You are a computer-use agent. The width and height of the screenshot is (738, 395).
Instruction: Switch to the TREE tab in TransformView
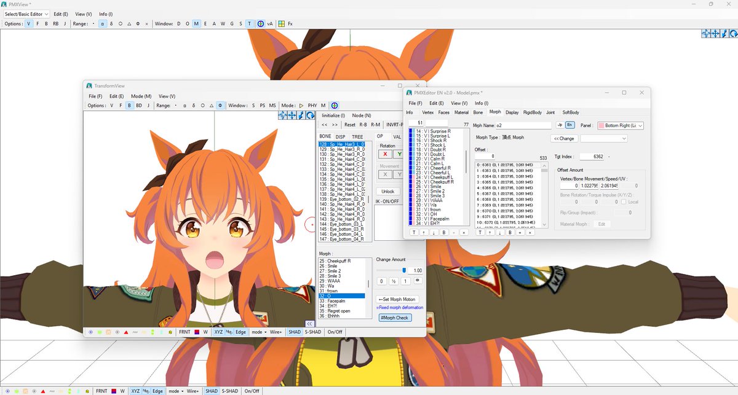coord(357,136)
